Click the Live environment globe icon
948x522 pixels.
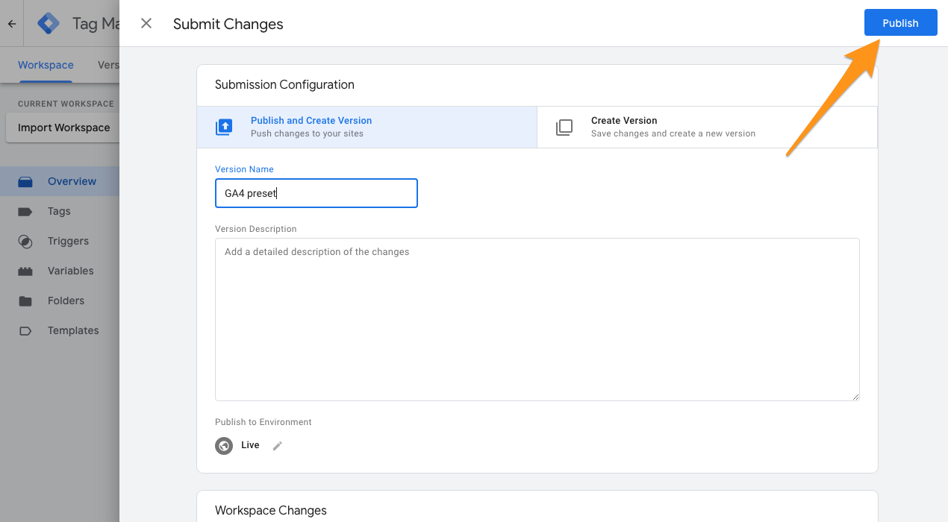point(224,446)
